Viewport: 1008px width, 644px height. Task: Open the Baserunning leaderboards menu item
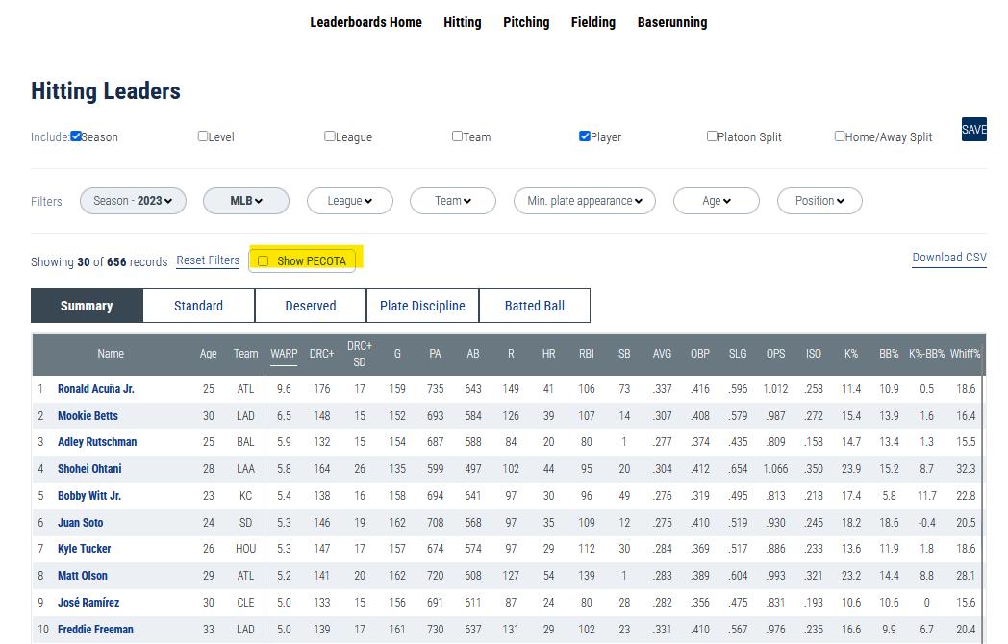[672, 22]
